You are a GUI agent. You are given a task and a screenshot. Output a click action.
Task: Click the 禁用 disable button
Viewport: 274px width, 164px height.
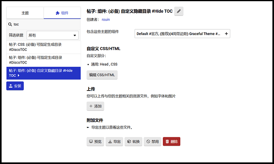[x=152, y=141]
